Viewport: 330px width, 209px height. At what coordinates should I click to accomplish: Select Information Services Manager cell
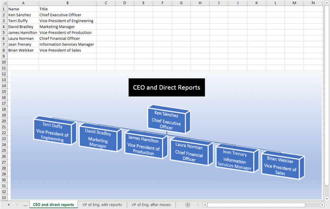click(x=68, y=44)
